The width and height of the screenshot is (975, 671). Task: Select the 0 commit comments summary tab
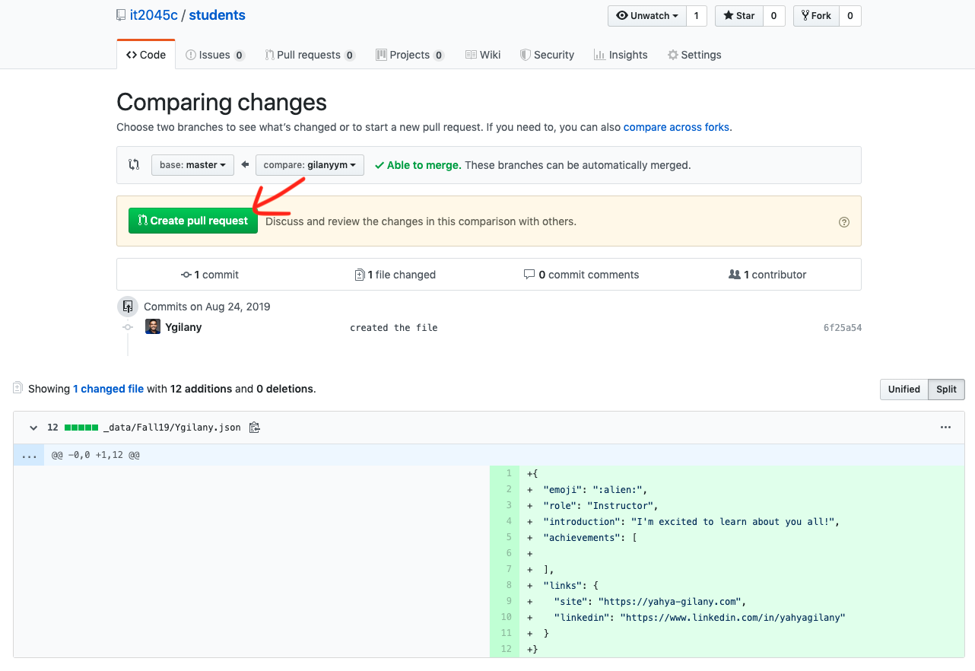click(582, 275)
